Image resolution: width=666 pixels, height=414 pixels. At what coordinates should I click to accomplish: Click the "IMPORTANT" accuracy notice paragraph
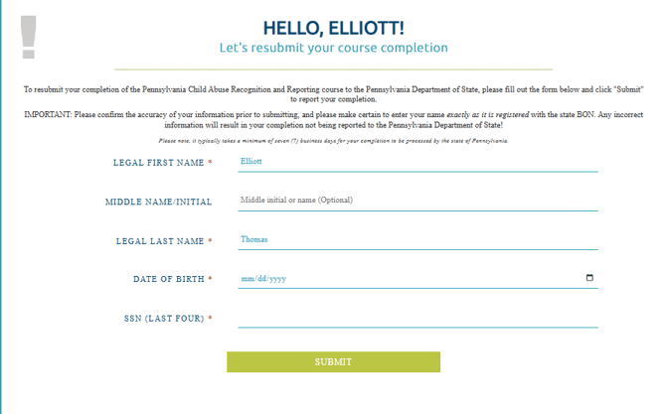pos(333,120)
